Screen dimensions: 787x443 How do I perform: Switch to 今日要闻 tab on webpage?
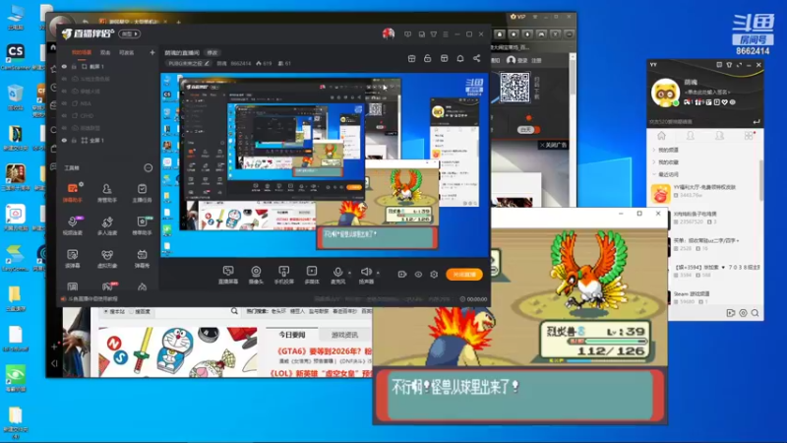[292, 335]
